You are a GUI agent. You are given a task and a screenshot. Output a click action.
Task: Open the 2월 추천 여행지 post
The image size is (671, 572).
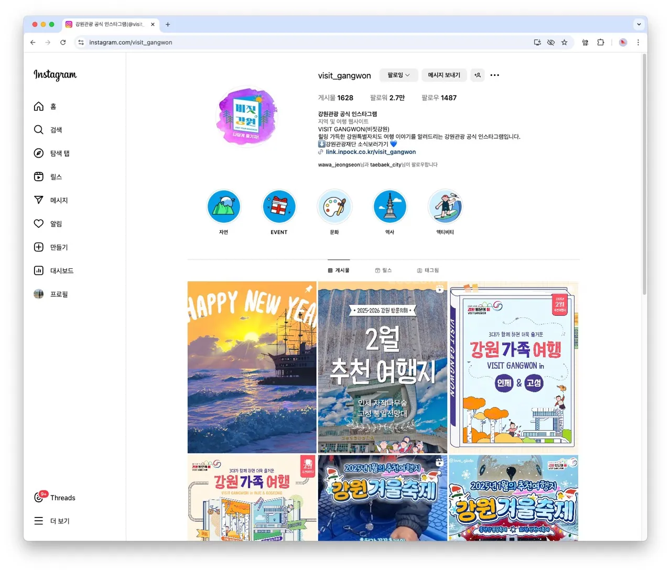[x=383, y=367]
